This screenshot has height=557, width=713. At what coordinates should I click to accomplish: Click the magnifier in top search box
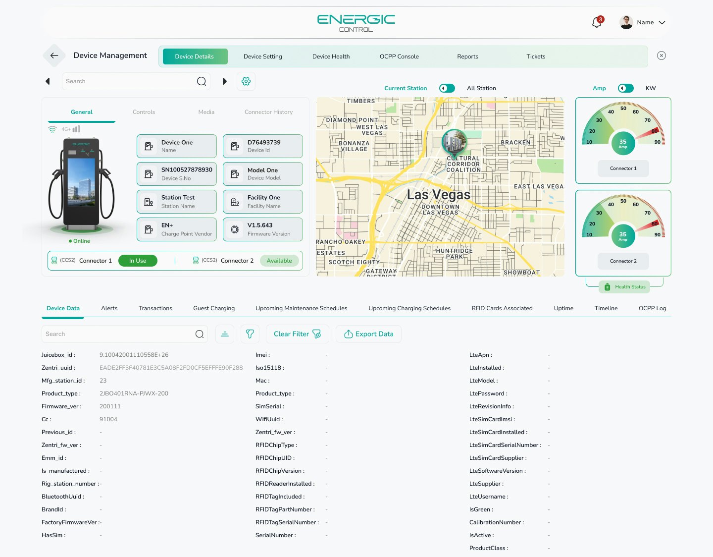click(x=202, y=81)
